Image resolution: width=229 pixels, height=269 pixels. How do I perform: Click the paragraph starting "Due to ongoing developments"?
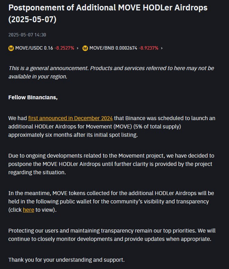click(x=111, y=164)
